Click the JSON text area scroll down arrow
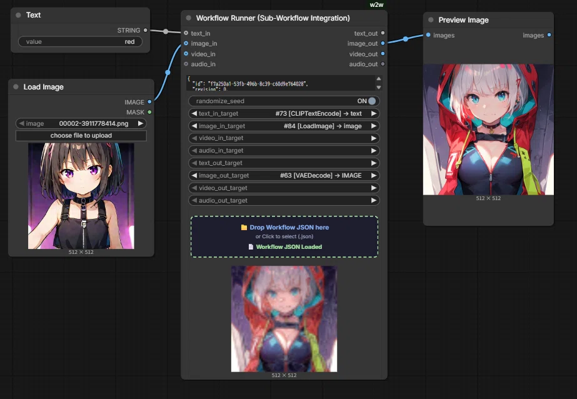 coord(379,88)
